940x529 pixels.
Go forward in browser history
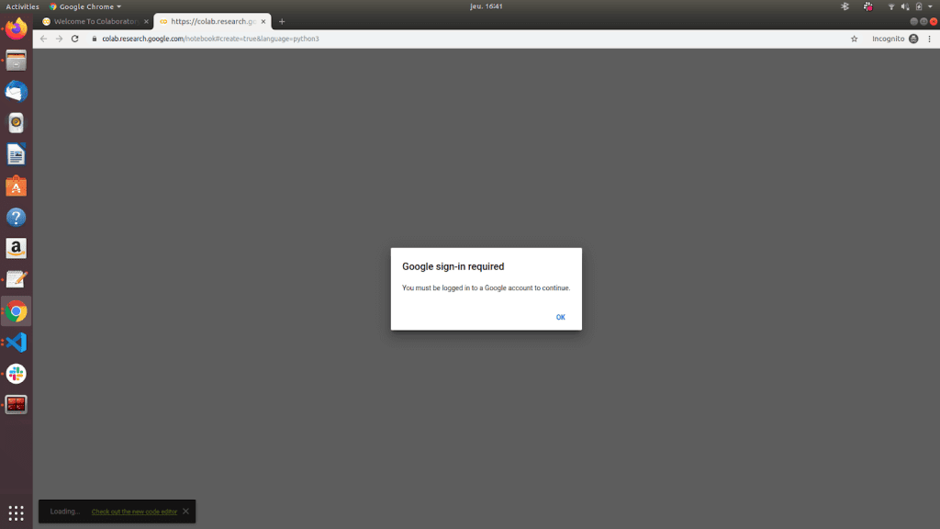(x=59, y=39)
